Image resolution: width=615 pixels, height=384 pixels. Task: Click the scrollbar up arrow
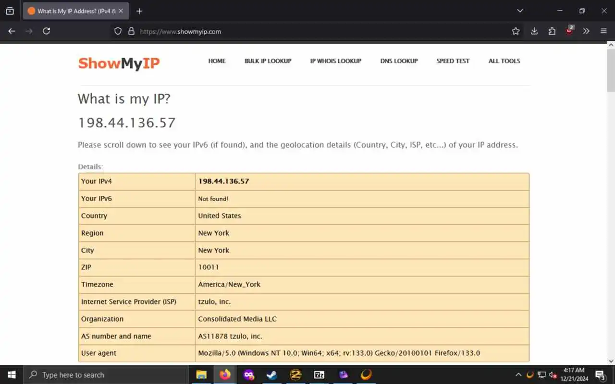pyautogui.click(x=611, y=45)
